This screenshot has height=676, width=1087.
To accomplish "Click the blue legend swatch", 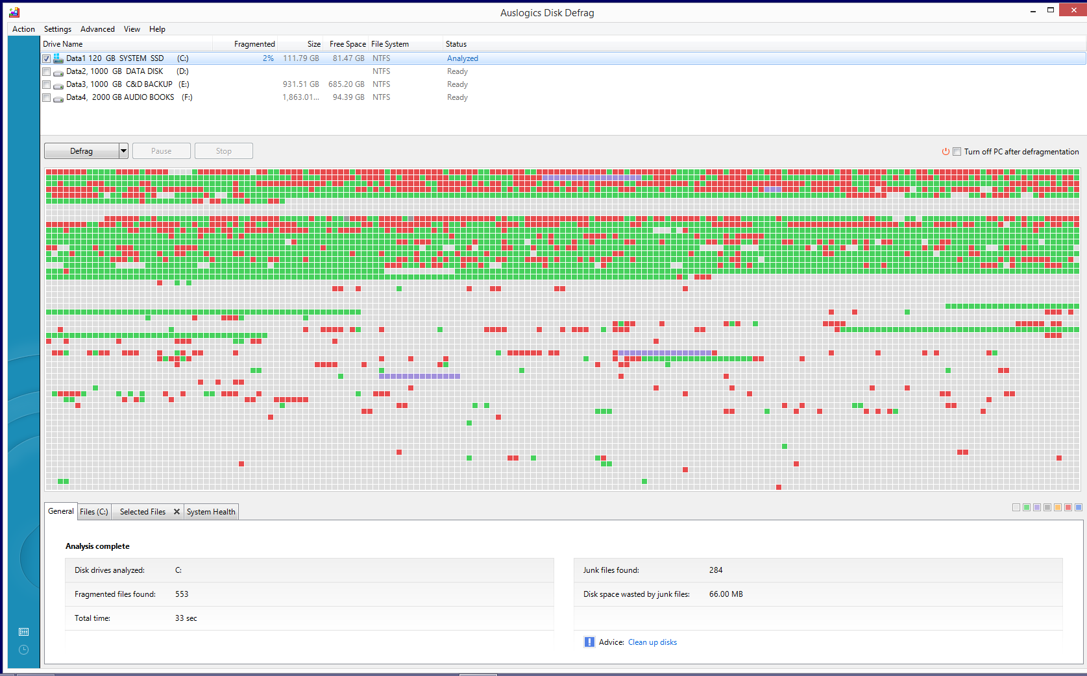I will [x=1079, y=507].
